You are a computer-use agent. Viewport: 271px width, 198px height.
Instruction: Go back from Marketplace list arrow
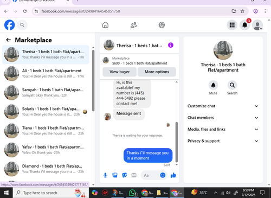pyautogui.click(x=8, y=40)
